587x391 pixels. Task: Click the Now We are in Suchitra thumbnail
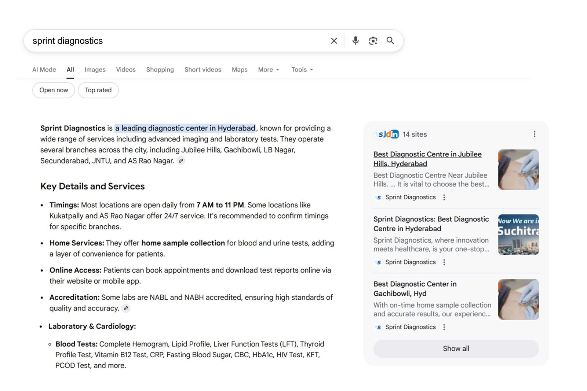click(518, 235)
